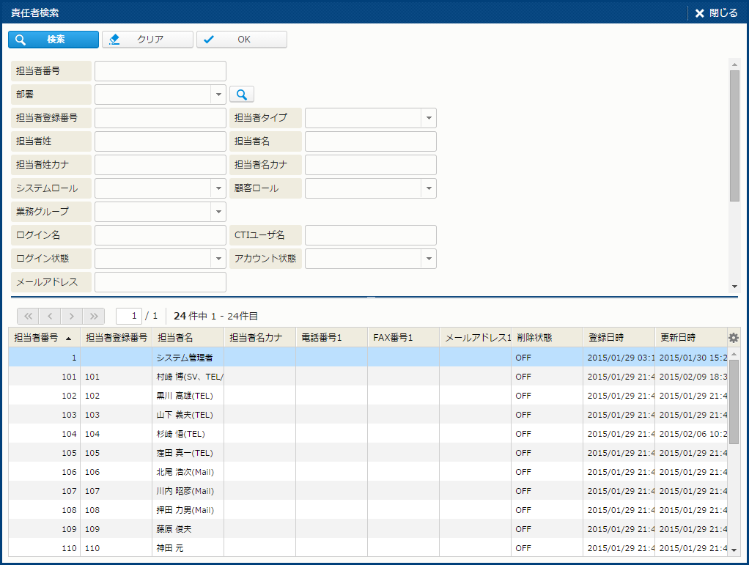Close the dialog with 閉じる
Viewport: 749px width, 565px height.
[716, 13]
